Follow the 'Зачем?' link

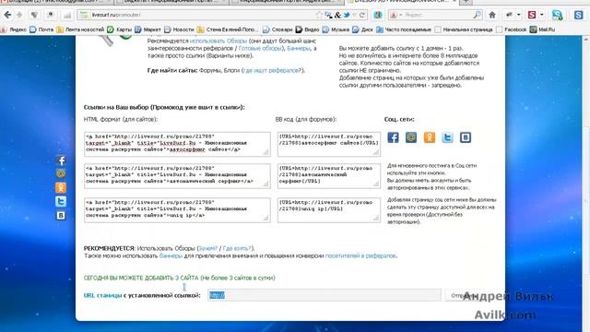208,248
